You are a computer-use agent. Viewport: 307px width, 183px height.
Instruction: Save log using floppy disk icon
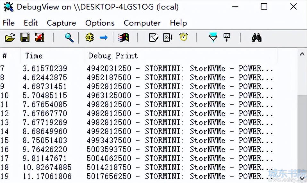[x=25, y=37]
